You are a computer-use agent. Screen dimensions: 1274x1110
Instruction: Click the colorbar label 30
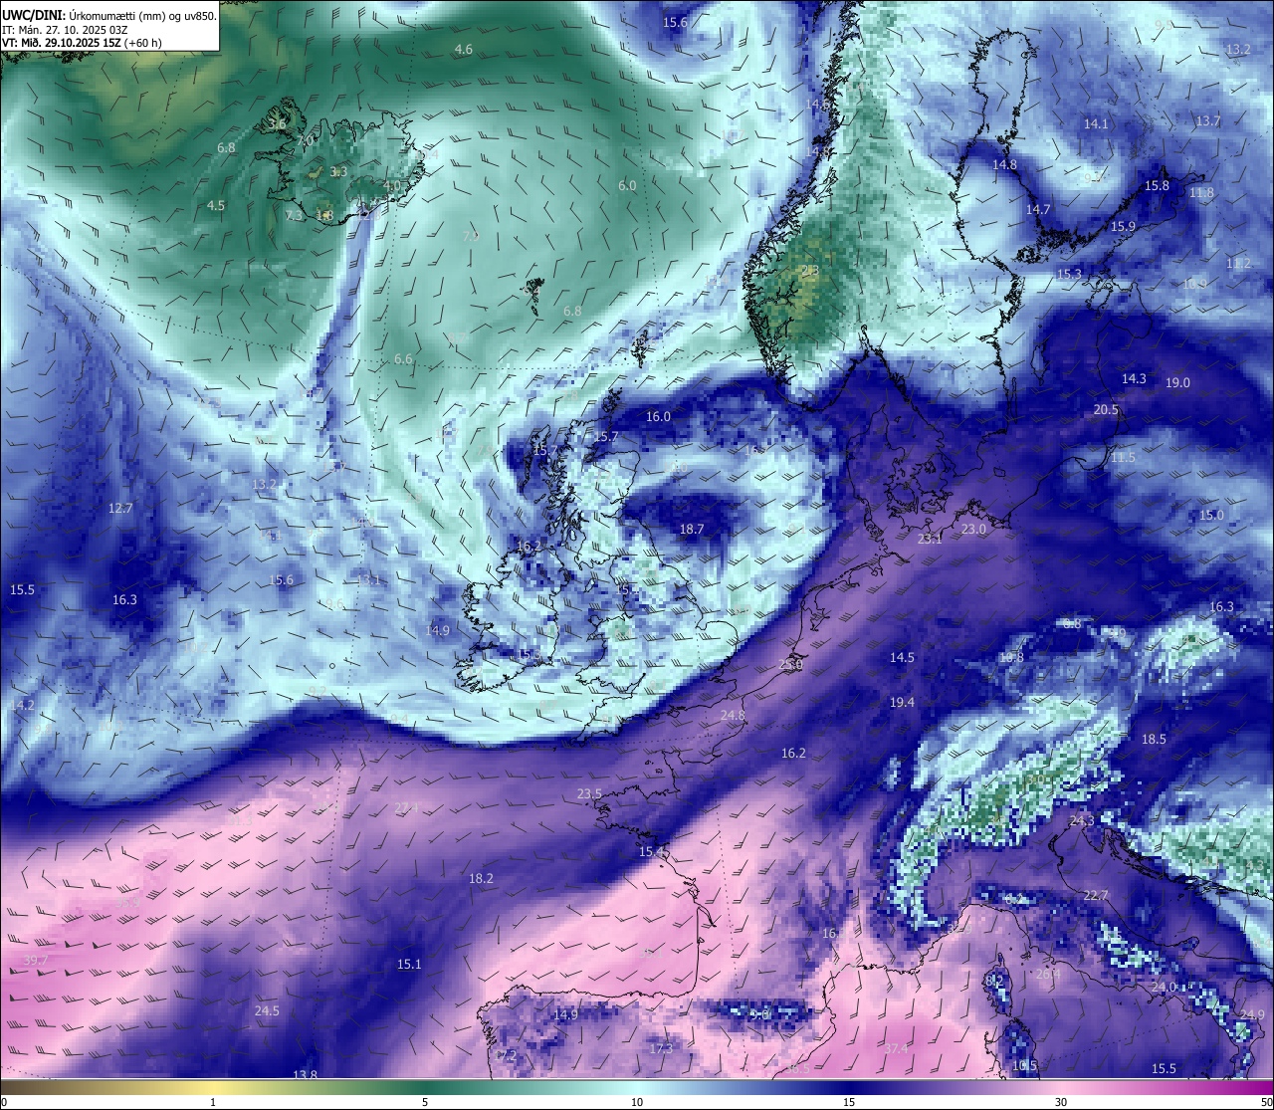click(1061, 1102)
